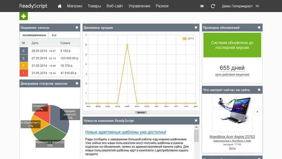
Task: Add a widget with the green plus button
Action: (x=24, y=16)
